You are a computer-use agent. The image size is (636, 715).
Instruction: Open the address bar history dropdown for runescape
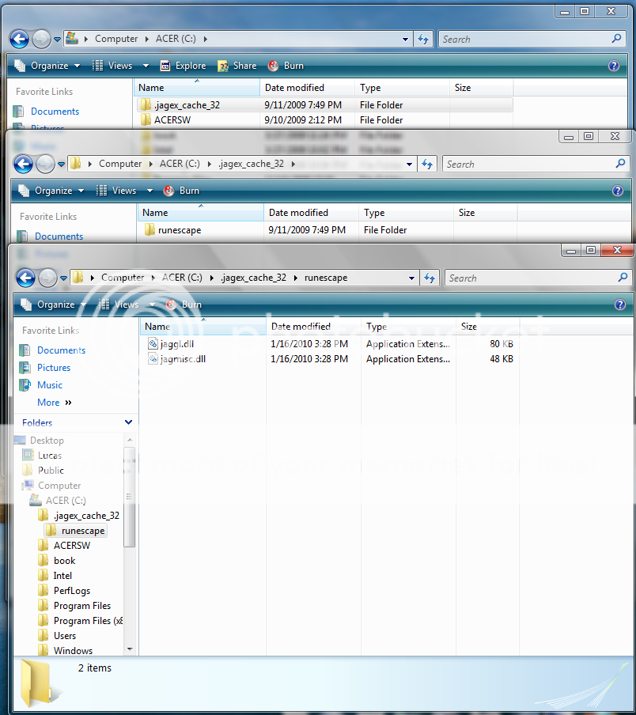coord(411,278)
